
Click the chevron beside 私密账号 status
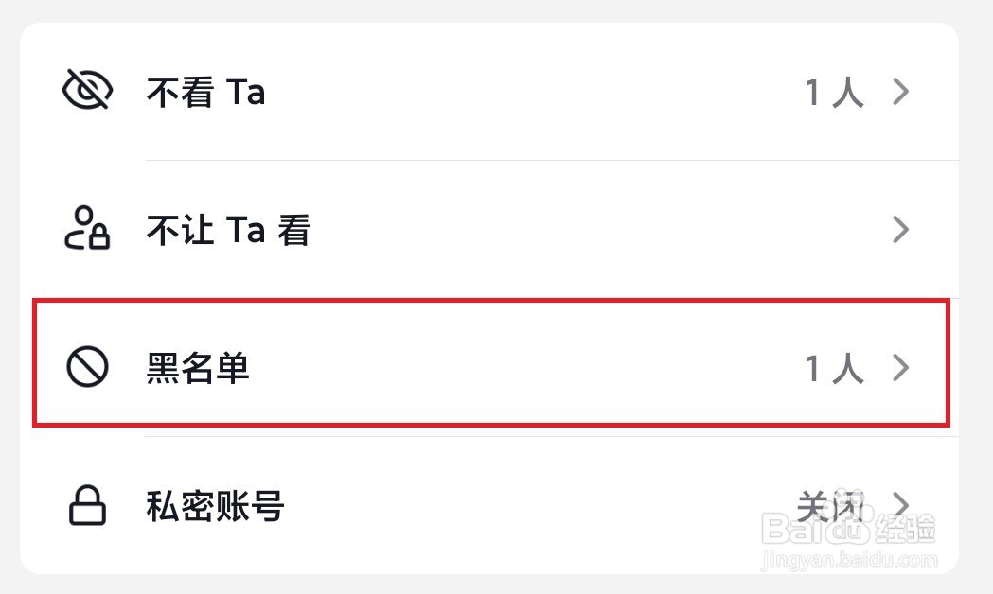[900, 503]
